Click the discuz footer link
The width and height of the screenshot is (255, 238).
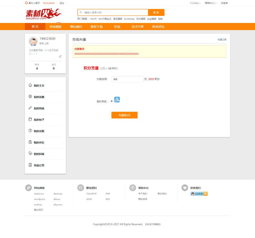point(57,199)
